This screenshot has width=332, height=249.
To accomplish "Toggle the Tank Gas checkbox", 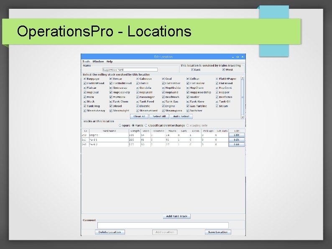I will click(163, 102).
